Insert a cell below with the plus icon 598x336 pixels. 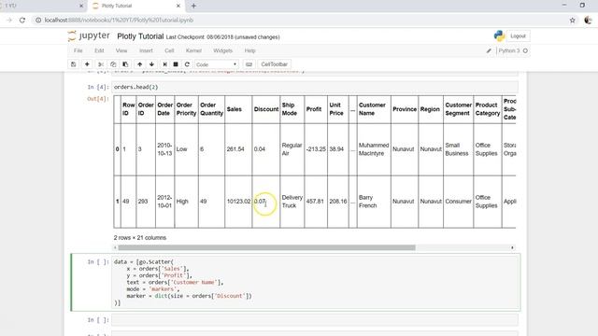[x=87, y=64]
